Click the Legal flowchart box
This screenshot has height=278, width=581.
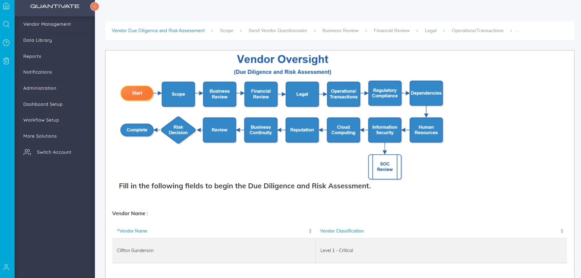click(x=302, y=94)
